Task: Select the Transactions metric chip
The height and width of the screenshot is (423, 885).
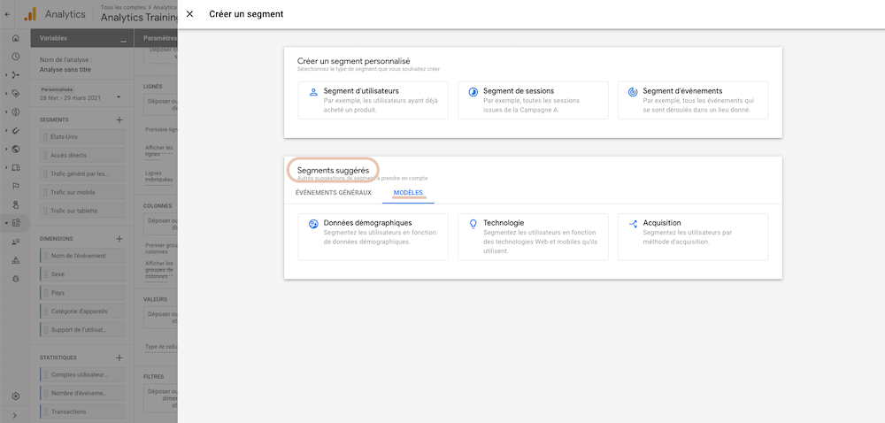Action: (x=82, y=411)
